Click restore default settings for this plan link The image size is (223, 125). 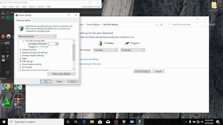pos(90,64)
